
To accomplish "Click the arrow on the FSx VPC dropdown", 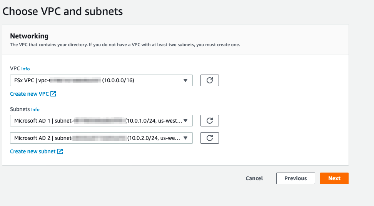I will 185,80.
